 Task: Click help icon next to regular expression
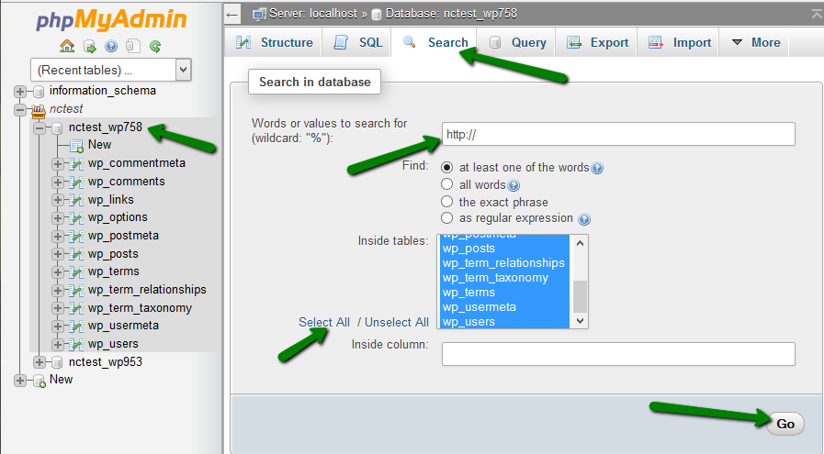click(x=584, y=219)
